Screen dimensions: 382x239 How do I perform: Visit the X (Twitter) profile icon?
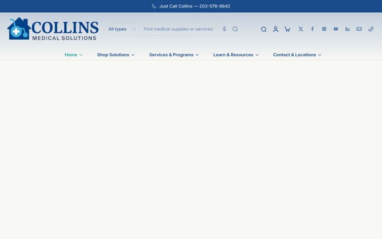tap(301, 29)
